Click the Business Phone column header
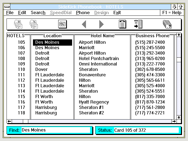188x141 pixels. (x=153, y=36)
